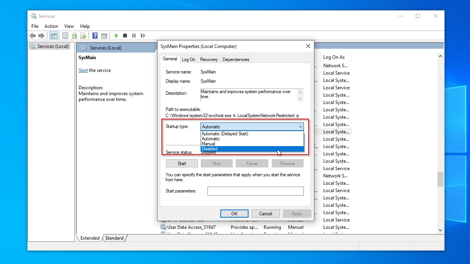Click the Export List toolbar icon
Viewport: 470px width, 264px height.
click(83, 36)
